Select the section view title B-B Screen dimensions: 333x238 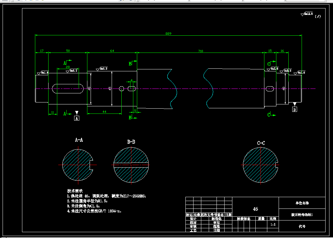(131, 142)
